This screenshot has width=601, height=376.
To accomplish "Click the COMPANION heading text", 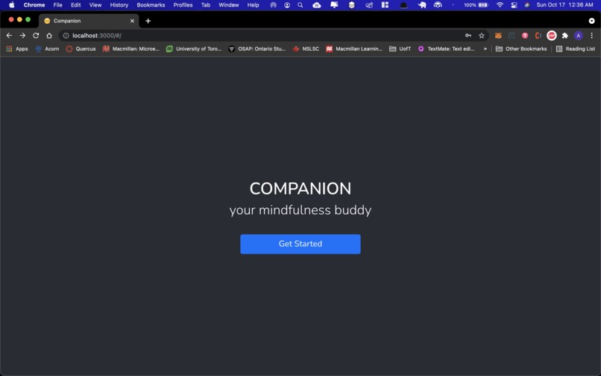I will coord(300,189).
